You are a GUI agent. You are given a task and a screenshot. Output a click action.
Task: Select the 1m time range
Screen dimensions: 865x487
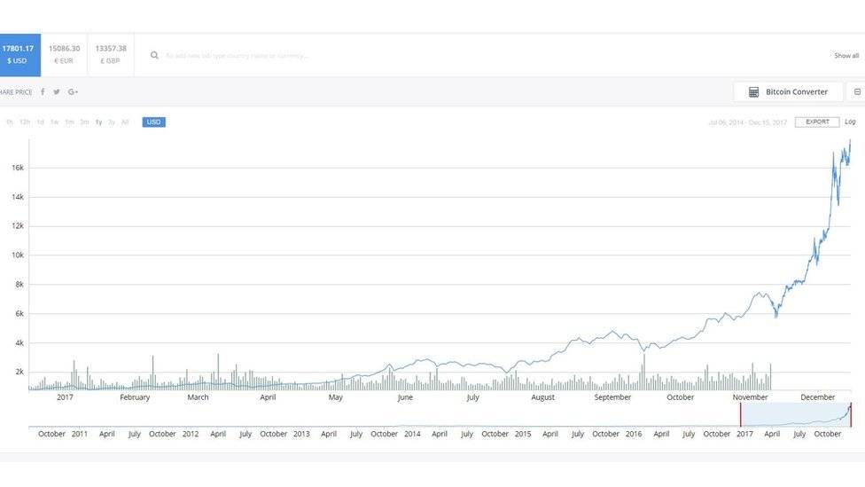coord(69,122)
